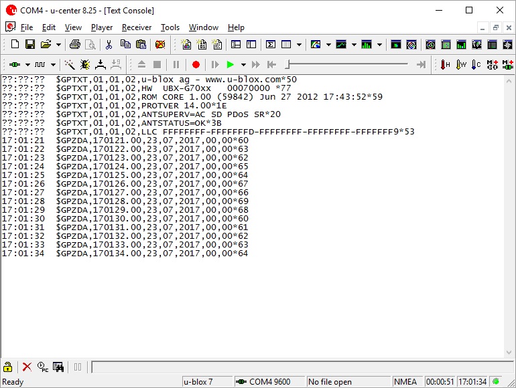Toggle the world map docking window icon
The width and height of the screenshot is (516, 388).
477,44
